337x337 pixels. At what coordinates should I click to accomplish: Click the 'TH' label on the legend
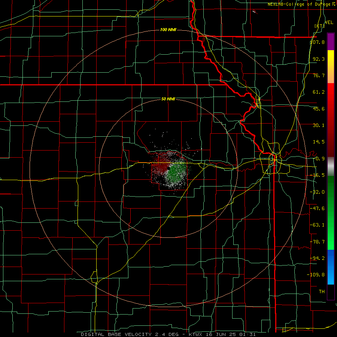click(322, 291)
